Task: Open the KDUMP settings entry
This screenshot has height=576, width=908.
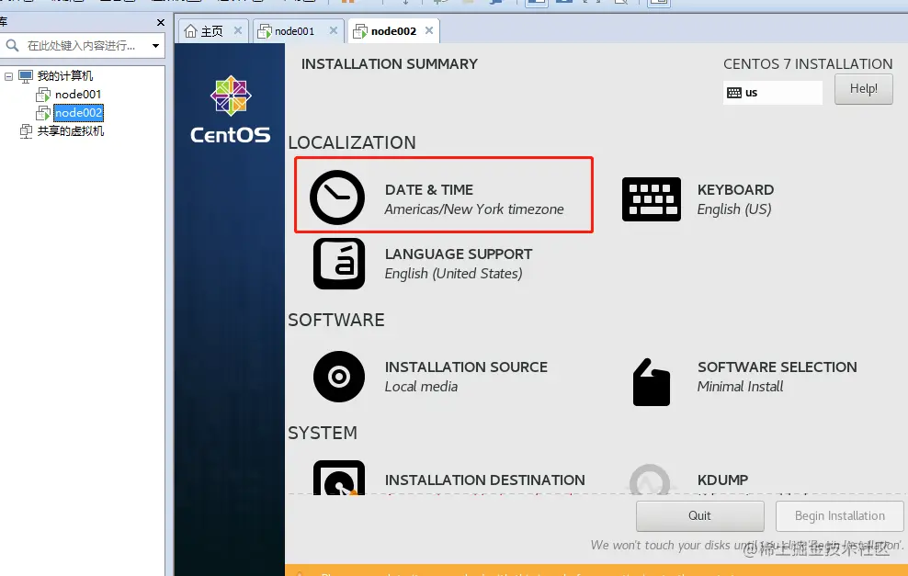Action: (x=722, y=480)
